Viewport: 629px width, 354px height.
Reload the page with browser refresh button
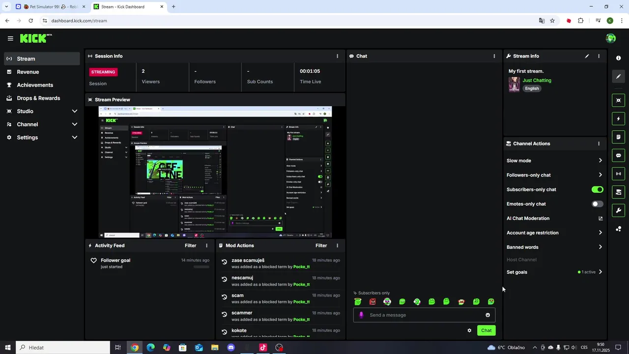[x=30, y=21]
